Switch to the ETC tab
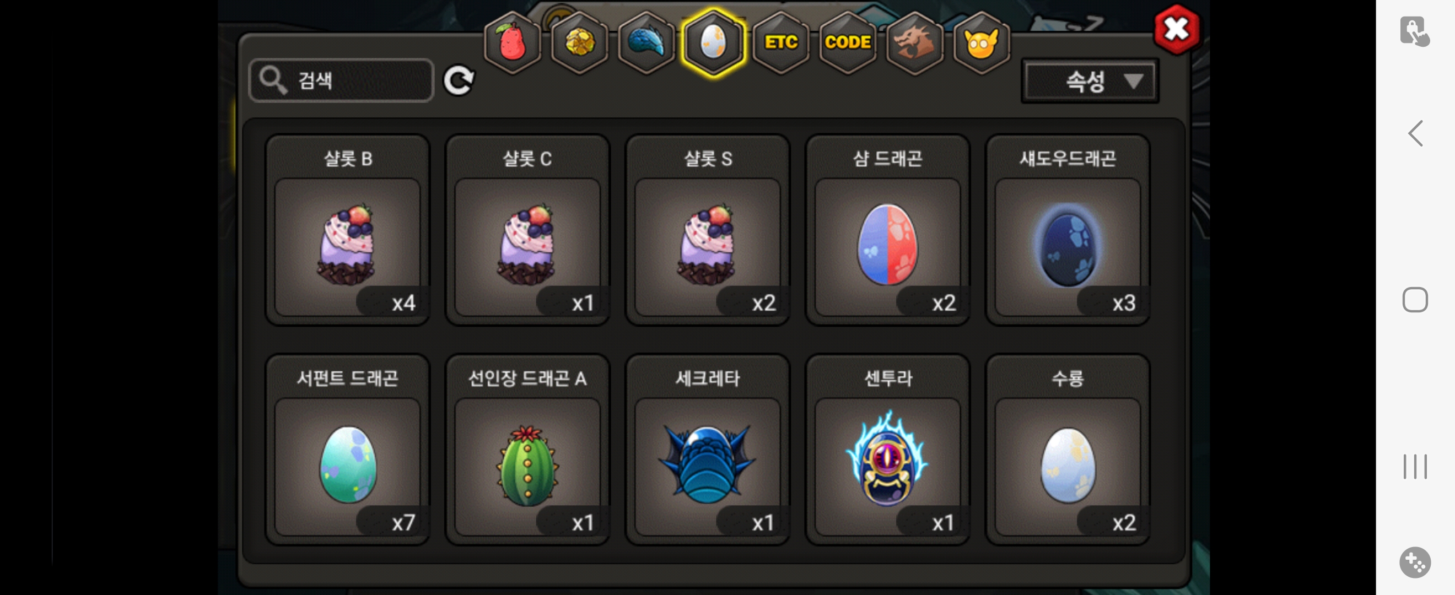This screenshot has height=595, width=1455. pyautogui.click(x=780, y=43)
